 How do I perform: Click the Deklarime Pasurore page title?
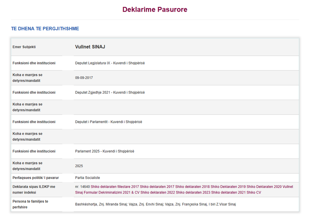pos(155,10)
